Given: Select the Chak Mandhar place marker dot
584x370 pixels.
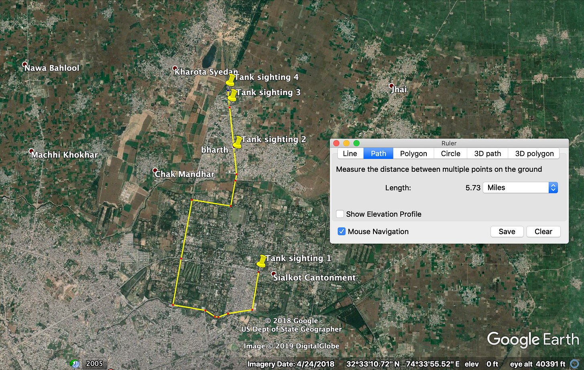Looking at the screenshot, I should tap(155, 170).
